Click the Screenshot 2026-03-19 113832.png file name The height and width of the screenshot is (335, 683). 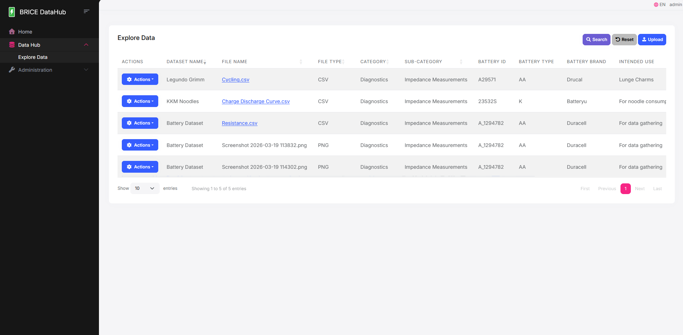pyautogui.click(x=264, y=145)
